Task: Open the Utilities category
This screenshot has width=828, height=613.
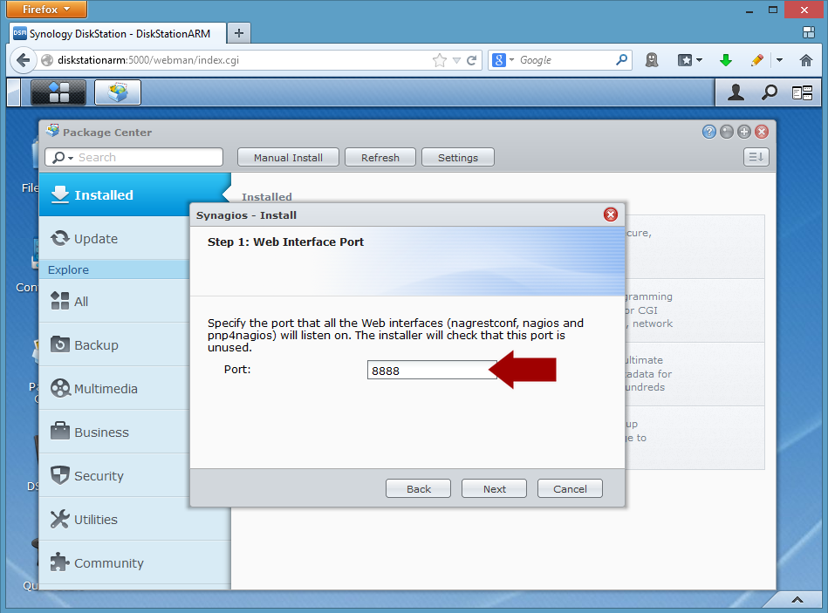Action: pyautogui.click(x=134, y=520)
